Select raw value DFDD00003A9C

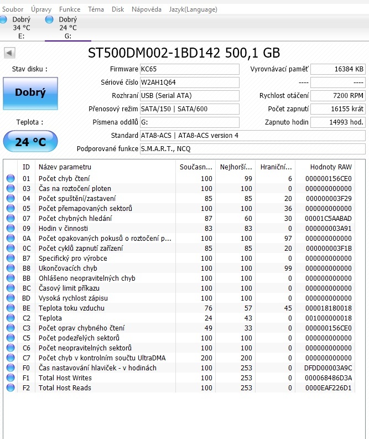click(328, 368)
